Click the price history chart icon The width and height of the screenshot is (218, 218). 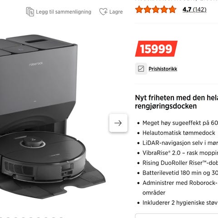click(x=141, y=69)
